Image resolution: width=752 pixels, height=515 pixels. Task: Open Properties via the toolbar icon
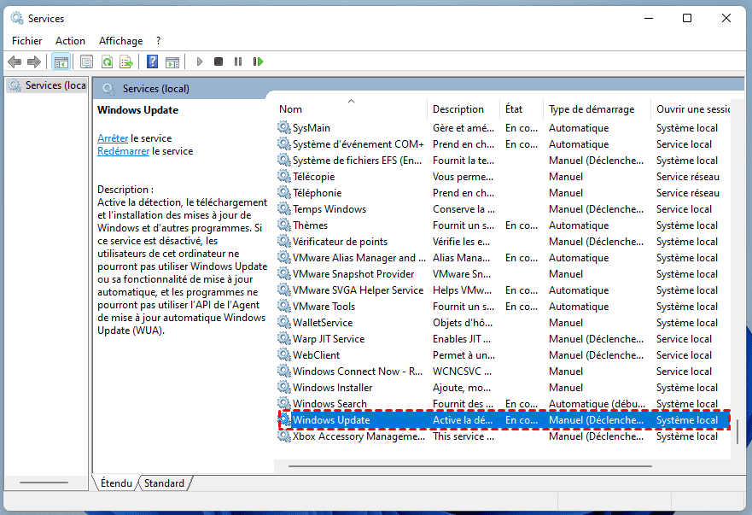pyautogui.click(x=86, y=61)
